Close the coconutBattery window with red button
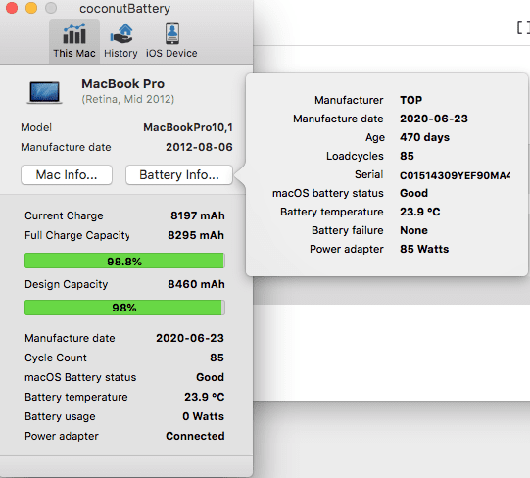 (x=12, y=8)
